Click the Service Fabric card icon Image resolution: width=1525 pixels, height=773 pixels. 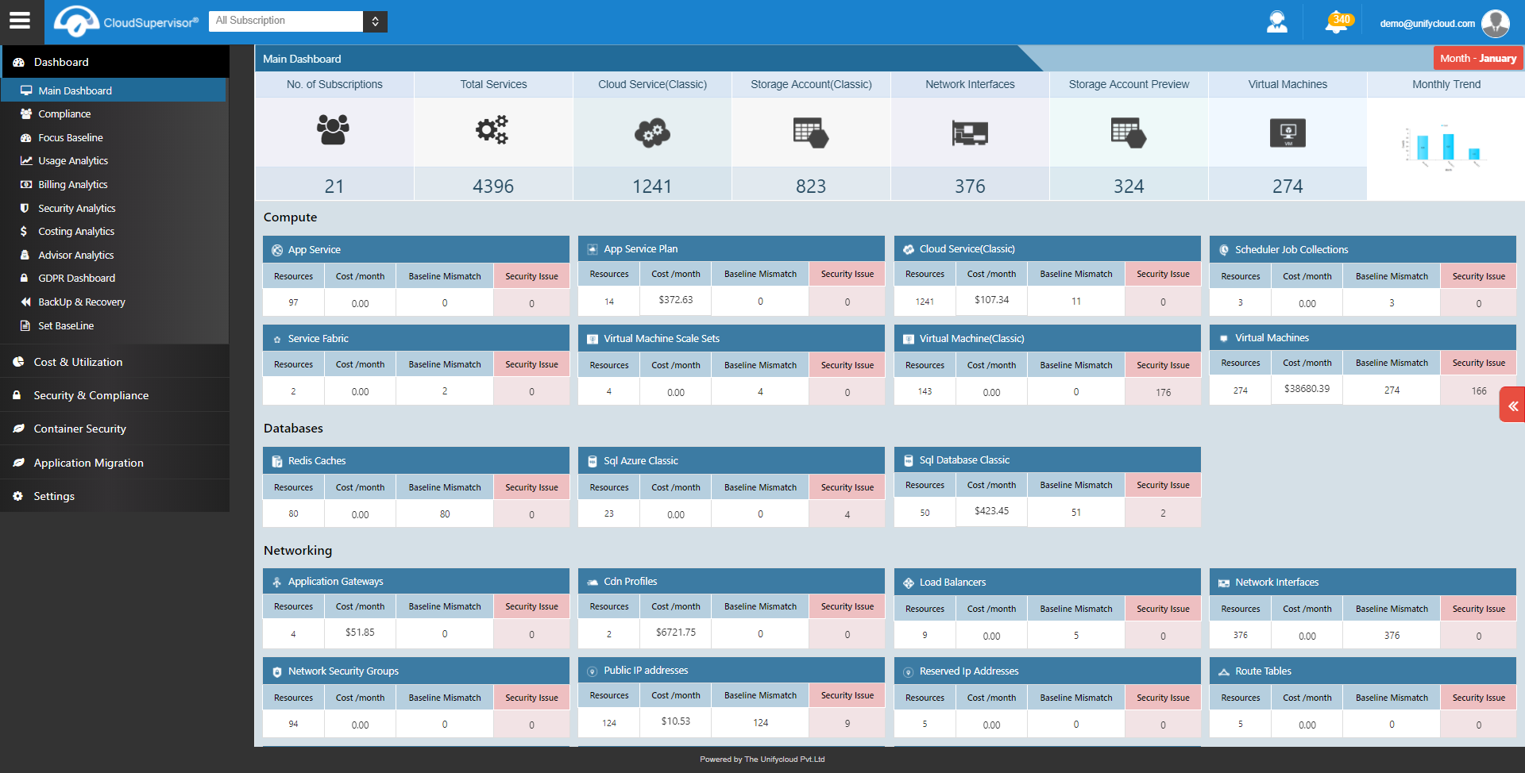[277, 339]
